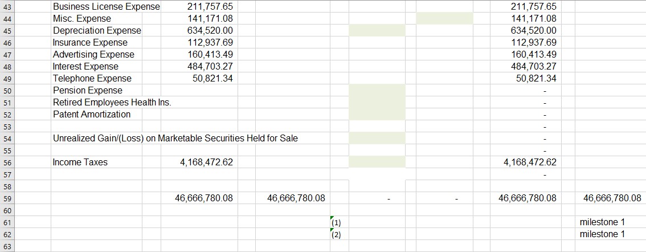Select the "Depreciation Expense" label cell
Screen dimensions: 646x252
pos(97,31)
